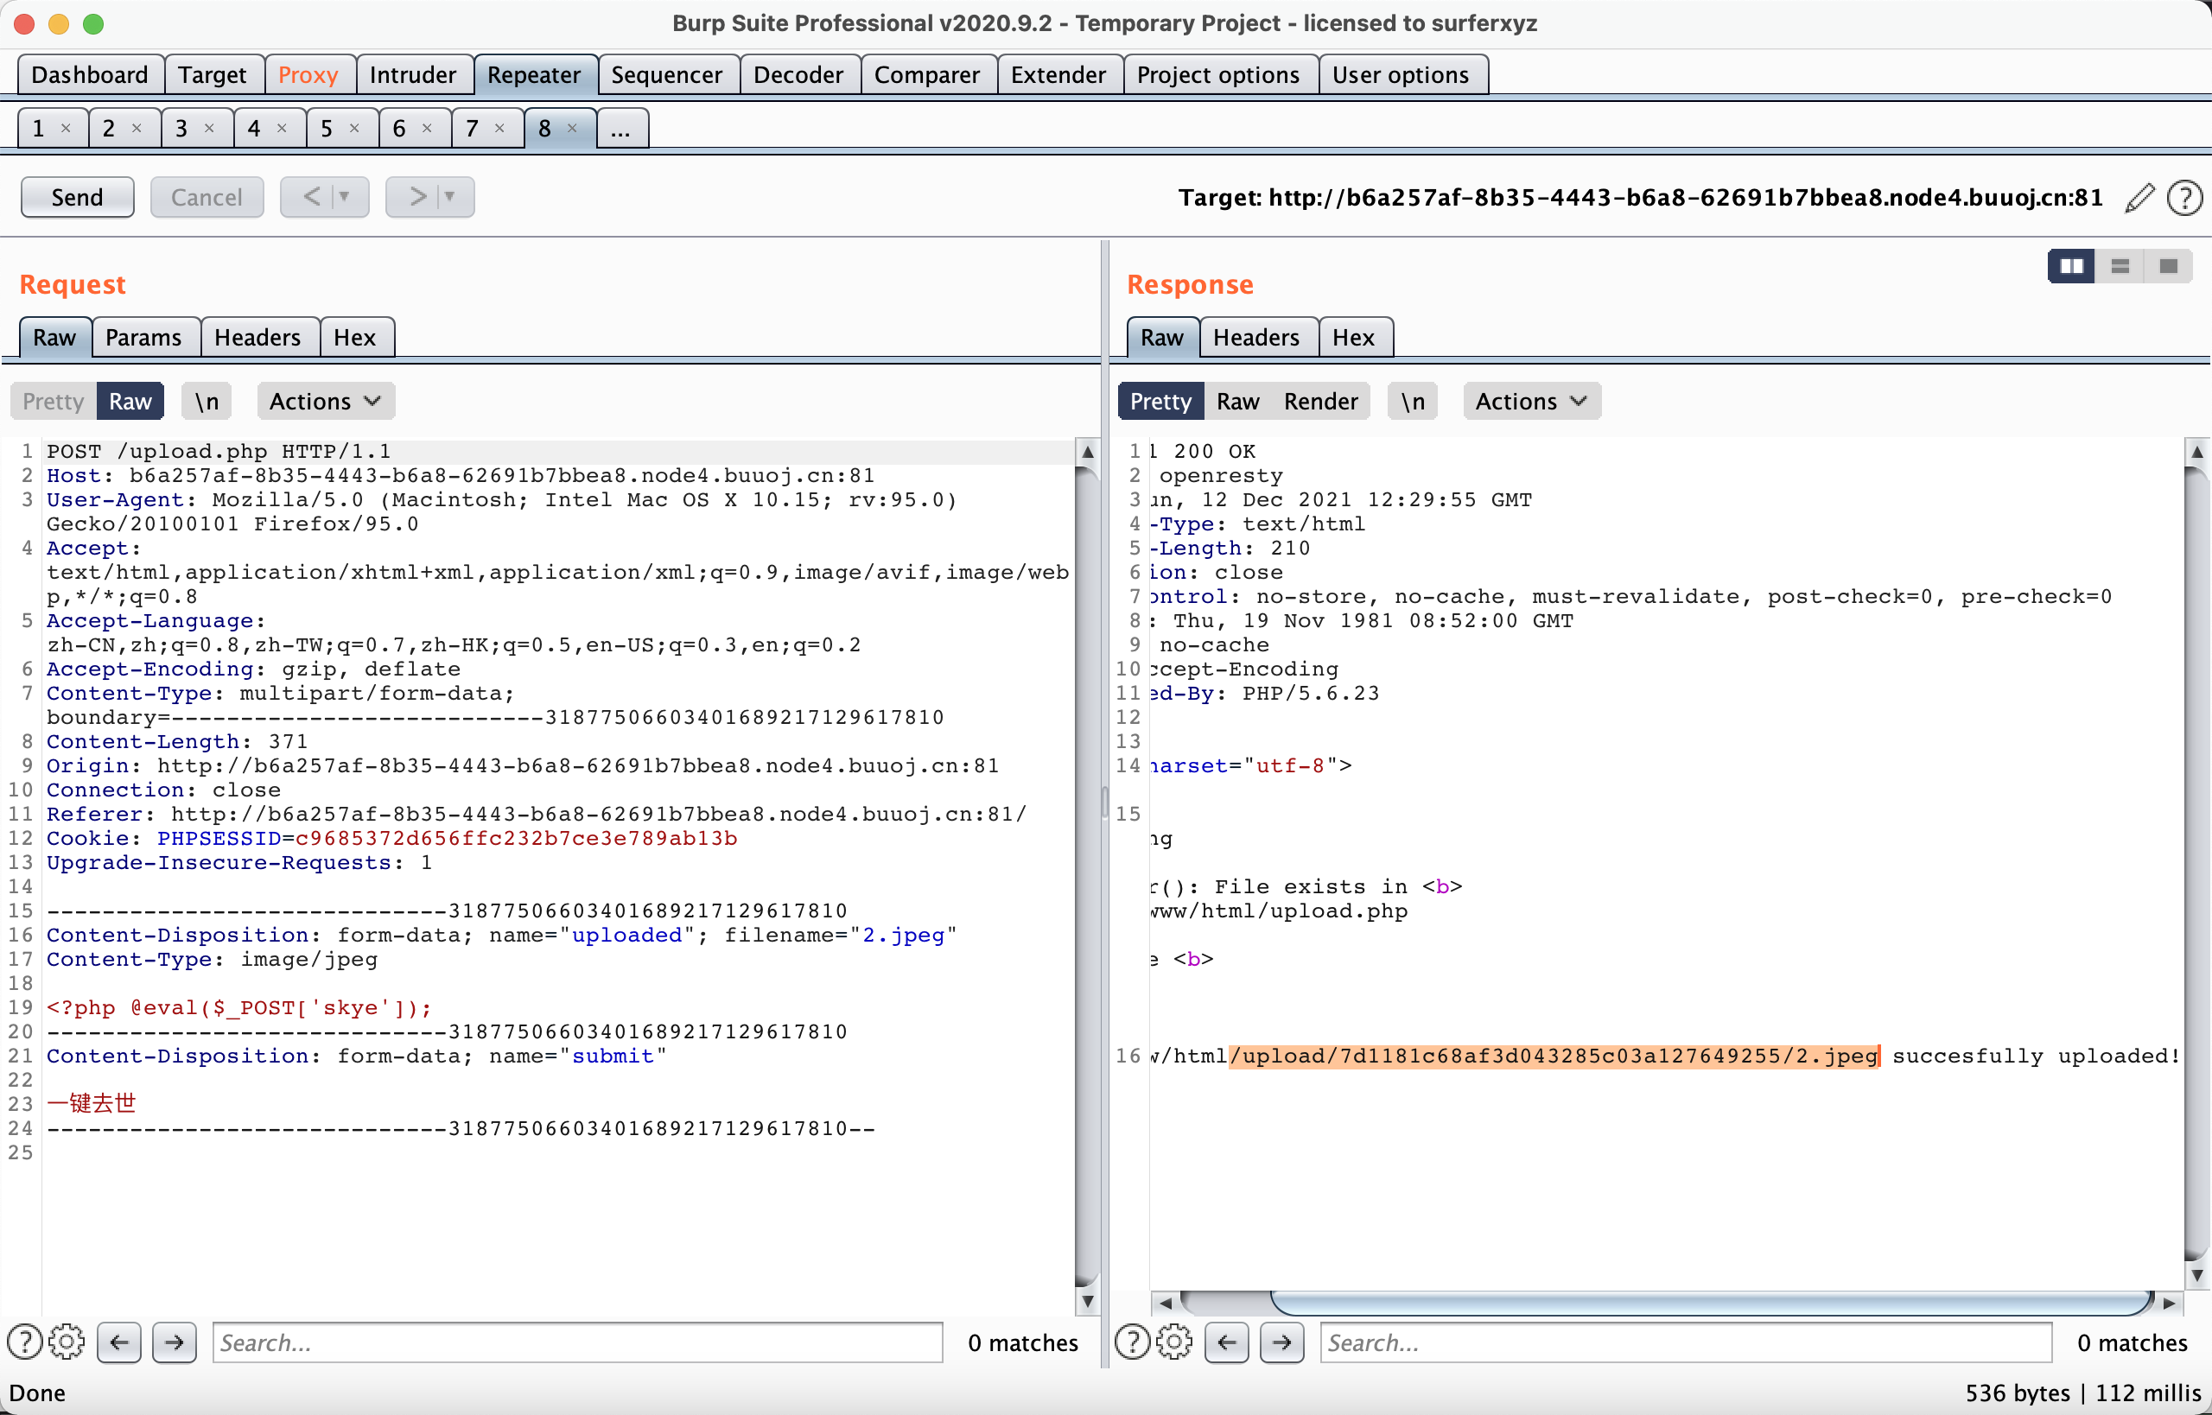
Task: Switch to combined tabbed layout icon
Action: point(2168,266)
